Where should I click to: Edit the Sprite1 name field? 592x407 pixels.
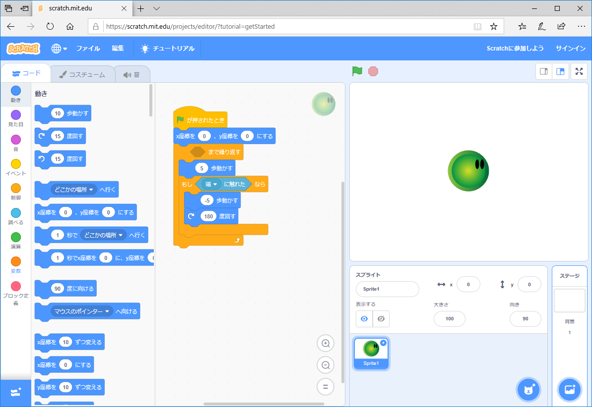[388, 289]
